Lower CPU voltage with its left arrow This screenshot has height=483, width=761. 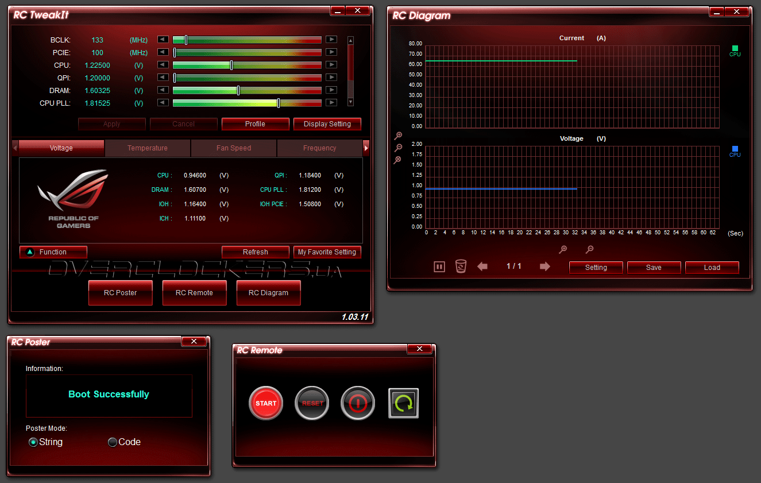click(163, 65)
